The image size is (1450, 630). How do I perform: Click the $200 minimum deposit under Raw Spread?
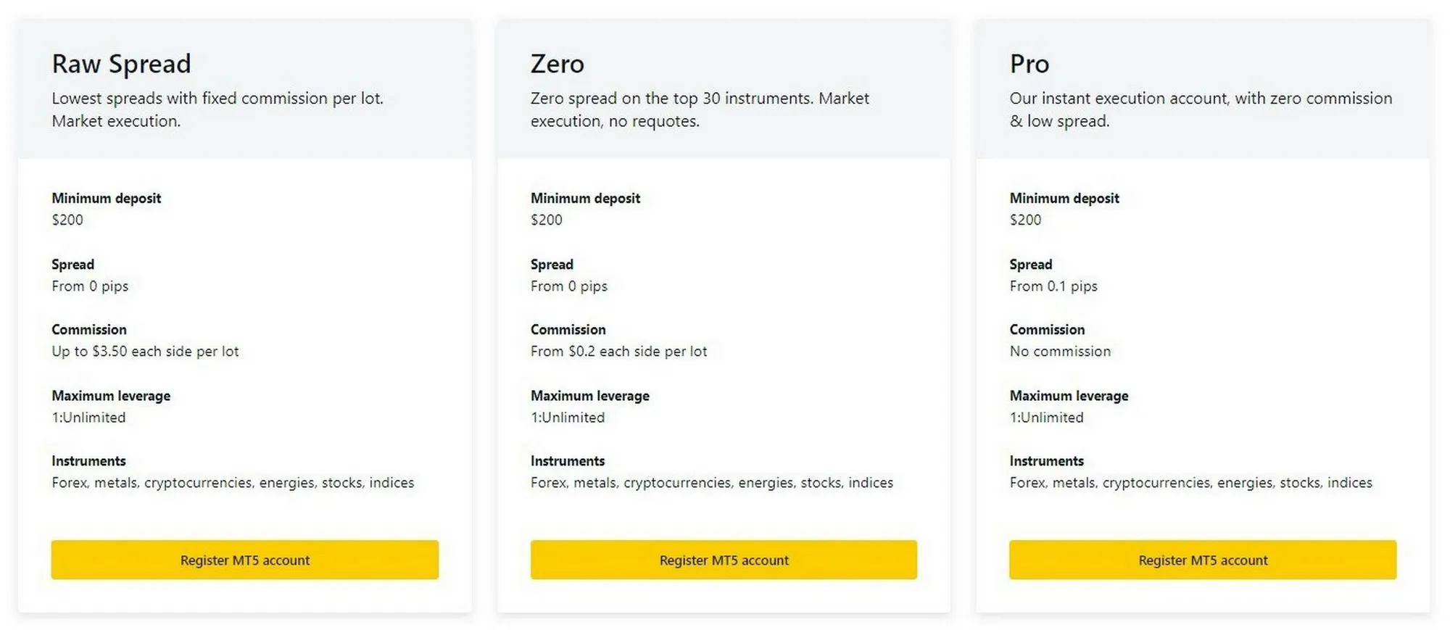[67, 220]
